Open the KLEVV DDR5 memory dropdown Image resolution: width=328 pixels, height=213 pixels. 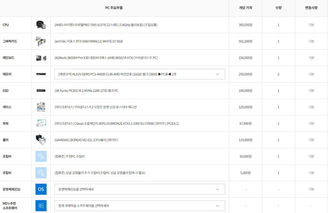140,74
